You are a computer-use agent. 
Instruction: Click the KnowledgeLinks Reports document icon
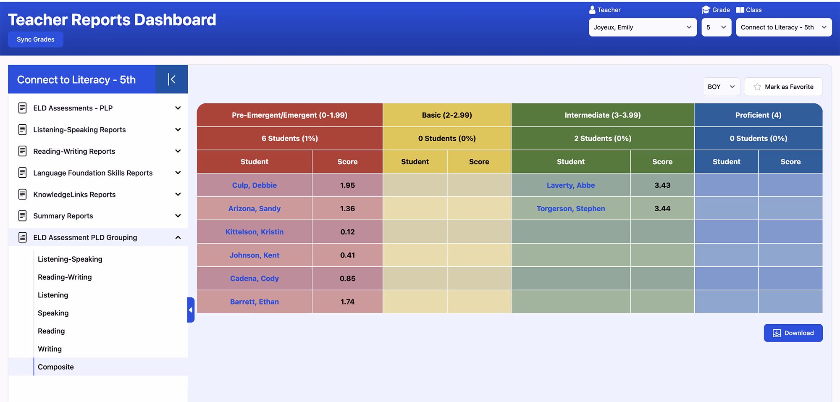(23, 194)
